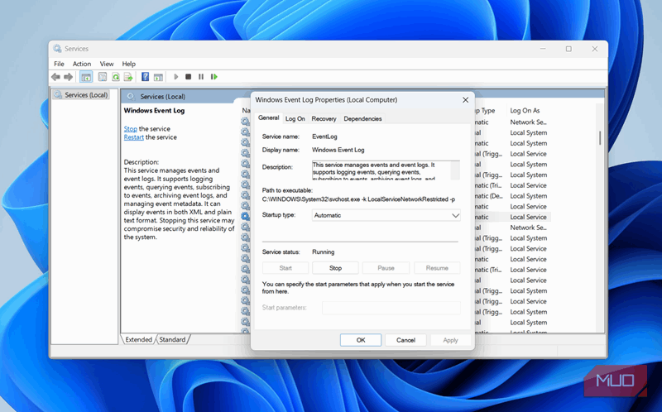Open the View menu
Screen dimensions: 662x412
click(x=107, y=64)
